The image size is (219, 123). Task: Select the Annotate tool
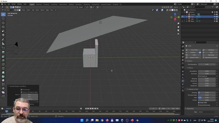point(3,40)
